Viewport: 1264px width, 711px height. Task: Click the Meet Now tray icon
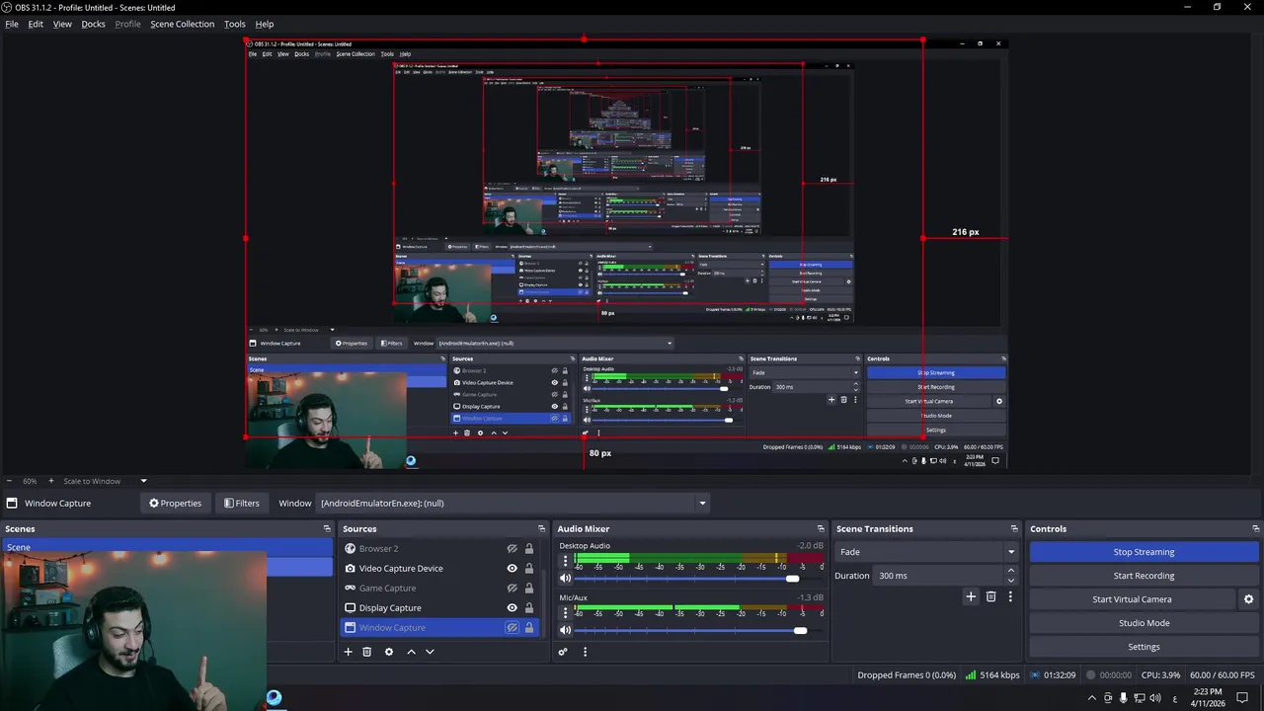[1107, 698]
